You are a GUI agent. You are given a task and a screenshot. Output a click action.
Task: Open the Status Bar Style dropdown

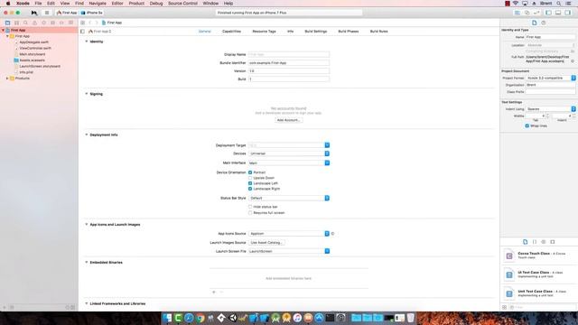pyautogui.click(x=289, y=199)
